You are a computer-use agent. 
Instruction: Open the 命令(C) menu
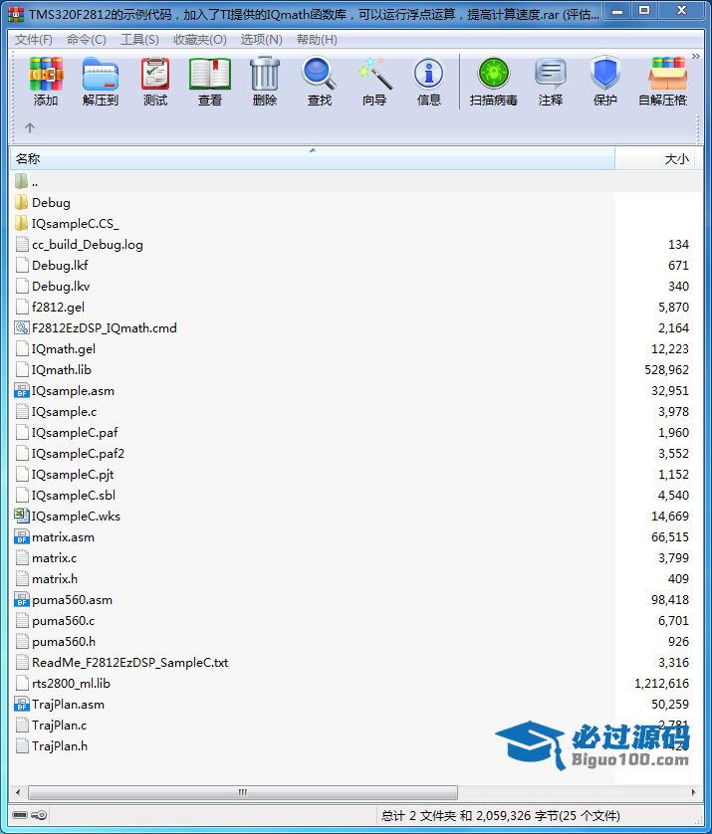[87, 40]
